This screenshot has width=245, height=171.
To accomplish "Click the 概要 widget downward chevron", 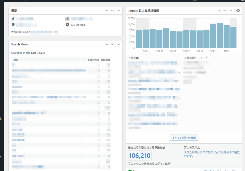I will point(112,10).
